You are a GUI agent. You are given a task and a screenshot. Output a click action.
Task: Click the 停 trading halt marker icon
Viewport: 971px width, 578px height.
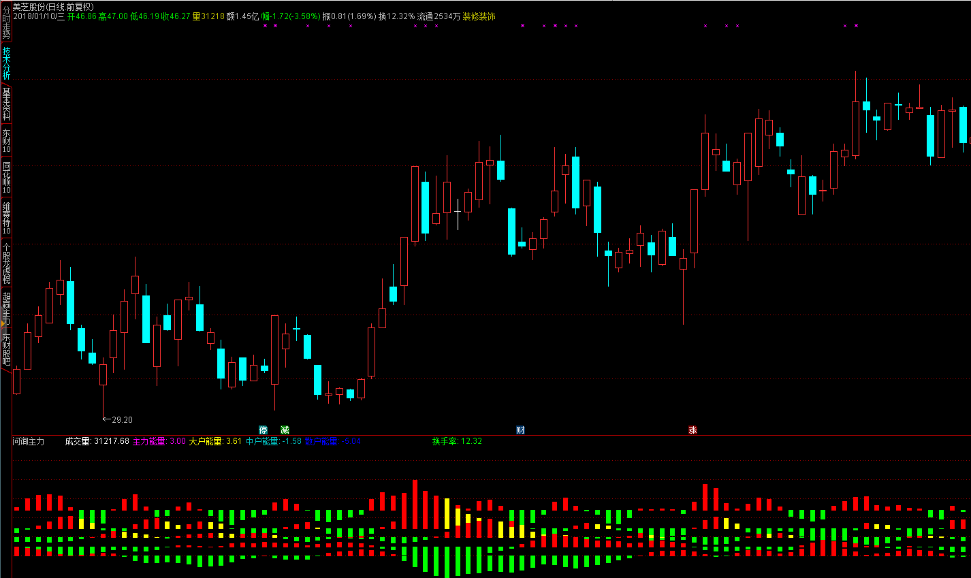click(x=264, y=430)
